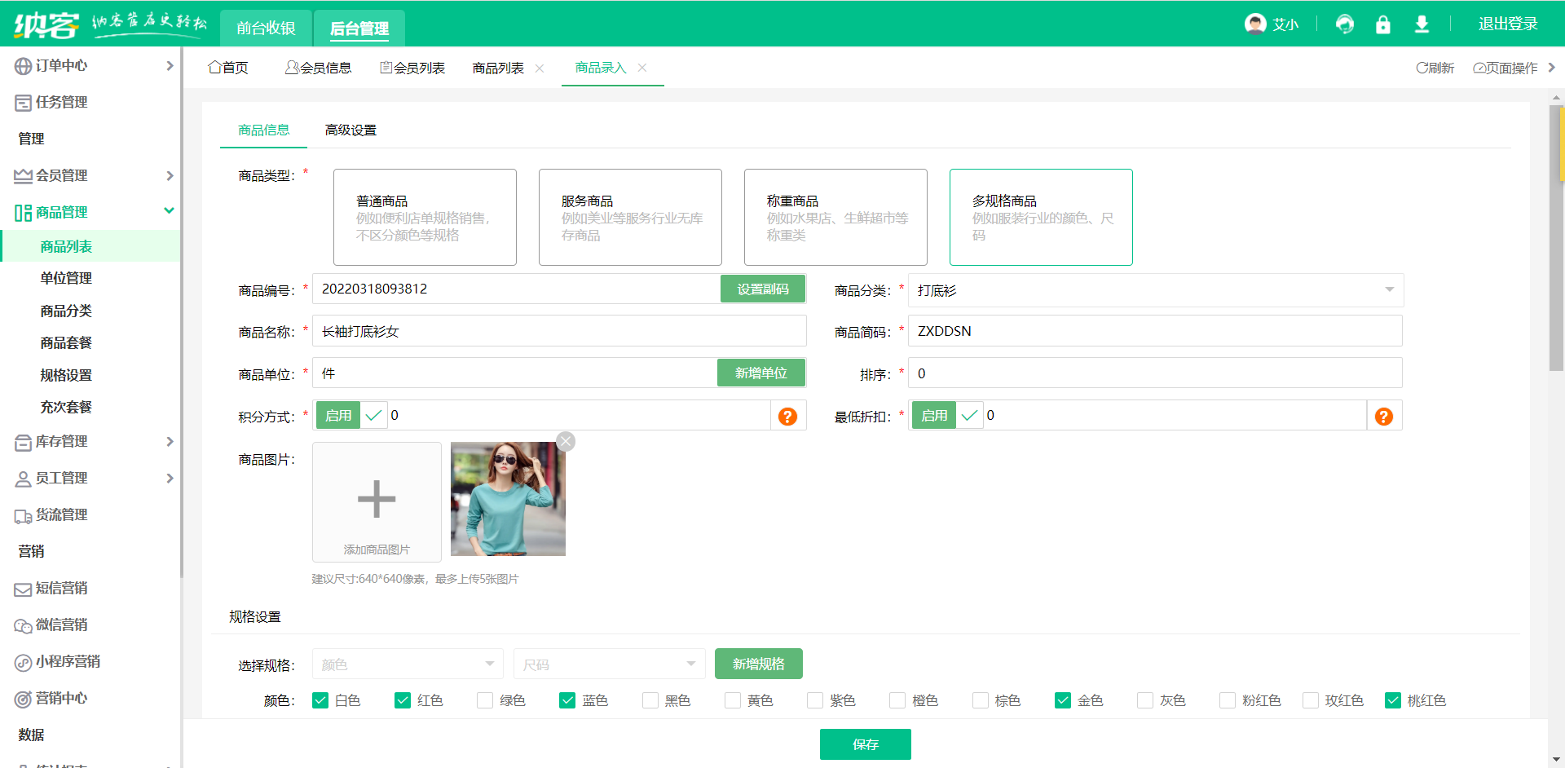The width and height of the screenshot is (1565, 768).
Task: Select the 短信营销 marketing icon
Action: coord(22,588)
